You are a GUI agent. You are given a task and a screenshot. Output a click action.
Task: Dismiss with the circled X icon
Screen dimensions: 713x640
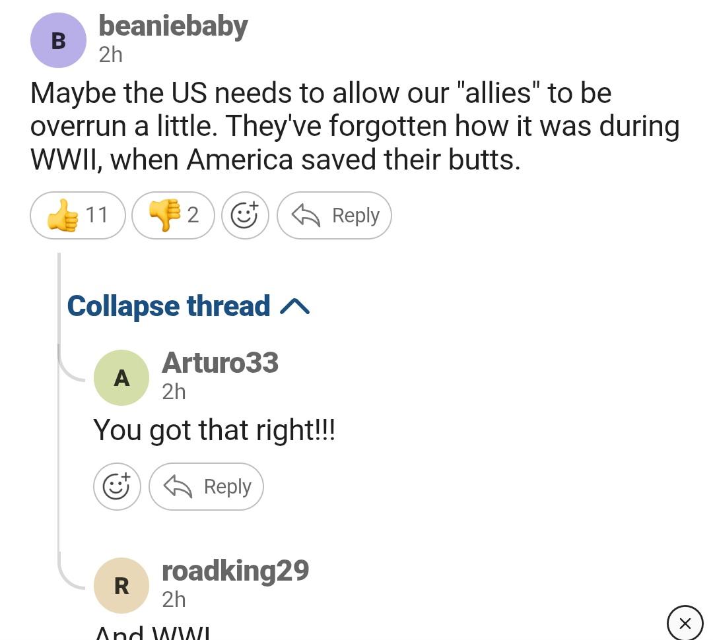coord(685,623)
